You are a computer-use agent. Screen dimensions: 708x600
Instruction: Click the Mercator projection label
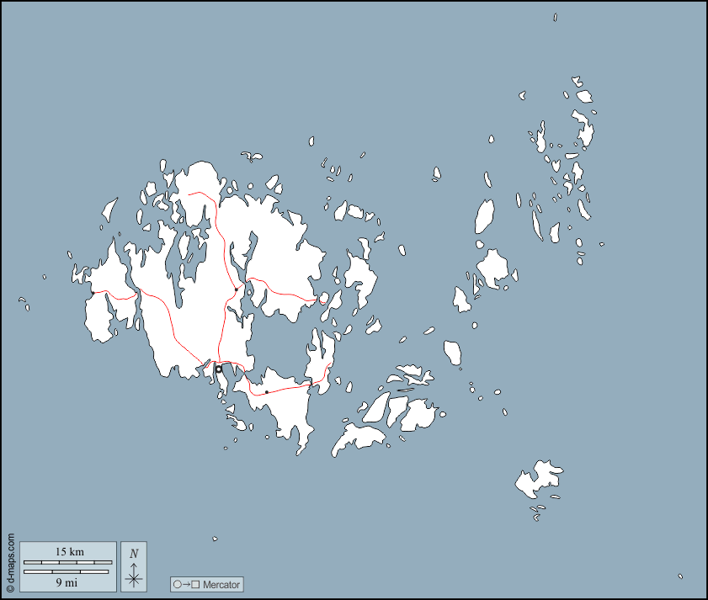pos(221,584)
